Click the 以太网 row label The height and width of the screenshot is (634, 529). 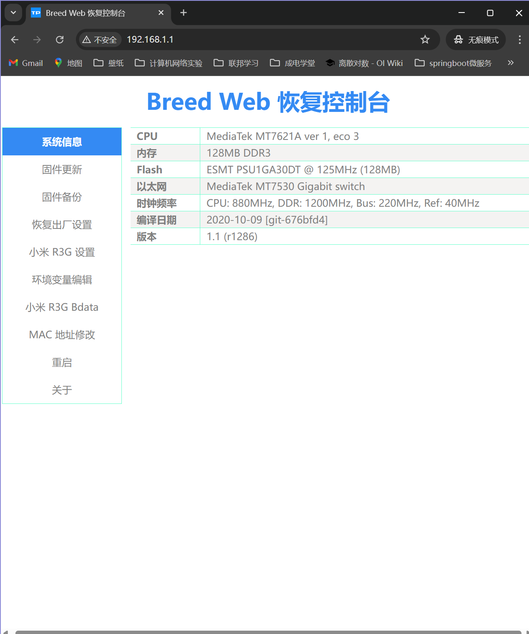click(151, 186)
